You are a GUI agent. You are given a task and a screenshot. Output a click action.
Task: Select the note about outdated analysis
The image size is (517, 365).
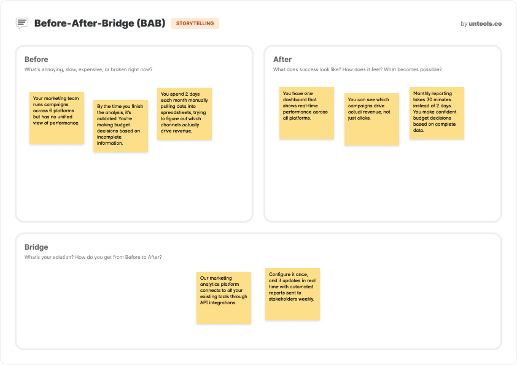point(120,126)
